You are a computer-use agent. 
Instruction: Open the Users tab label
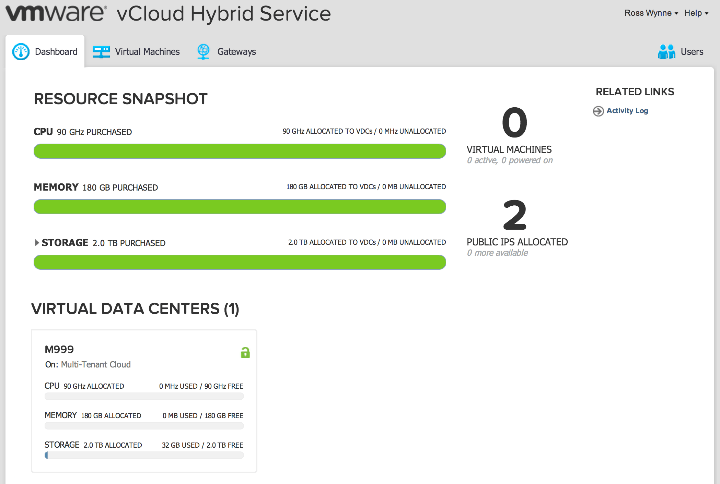point(692,52)
